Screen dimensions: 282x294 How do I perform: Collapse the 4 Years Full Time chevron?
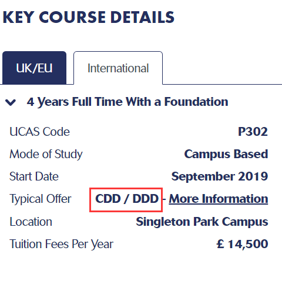pyautogui.click(x=11, y=102)
